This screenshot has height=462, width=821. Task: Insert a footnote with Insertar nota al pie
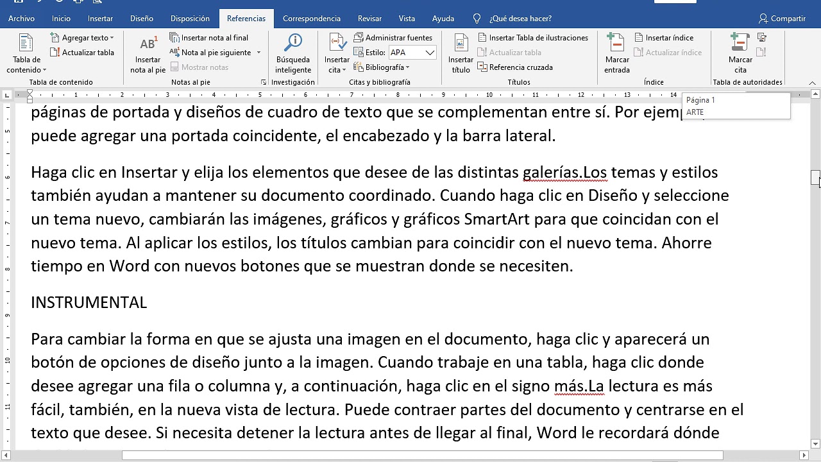click(148, 54)
